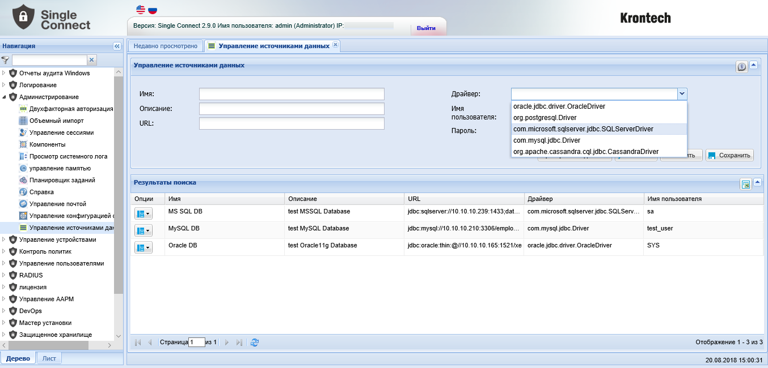The image size is (768, 368).
Task: Click the Выйти logout link
Action: (x=426, y=28)
